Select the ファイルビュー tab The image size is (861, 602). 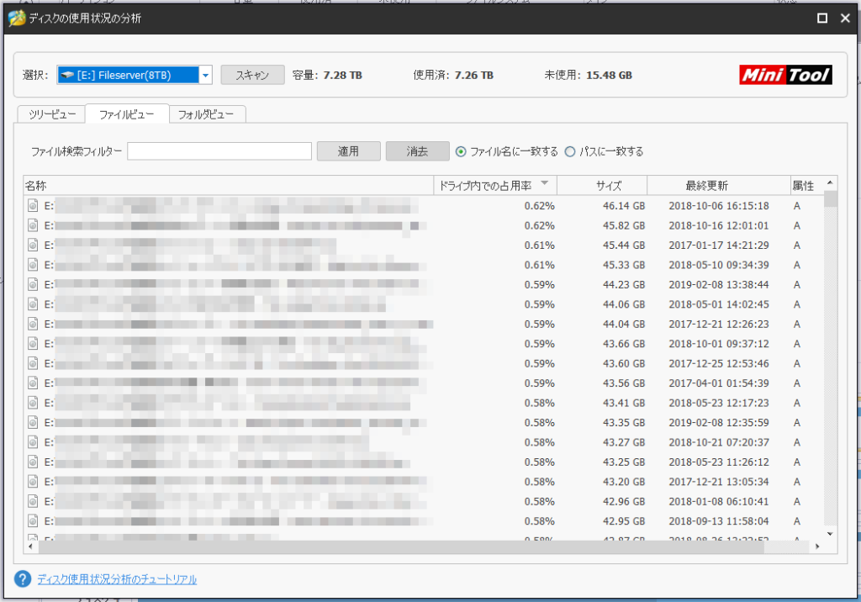point(127,114)
